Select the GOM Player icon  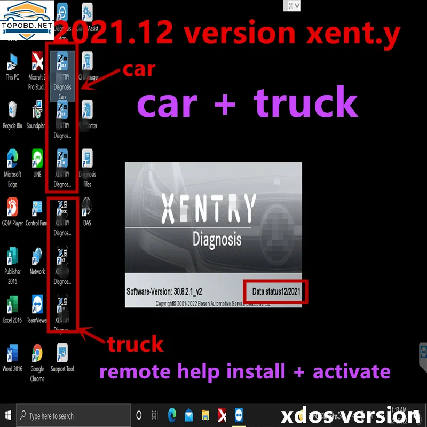tap(12, 212)
